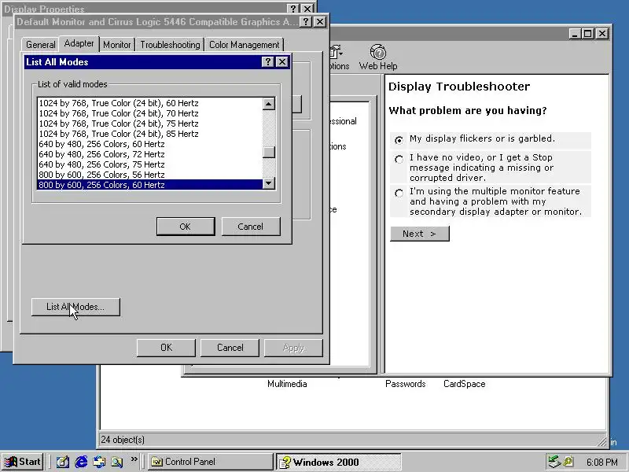Click Next in Display Troubleshooter
Viewport: 629px width, 472px height.
[x=420, y=234]
